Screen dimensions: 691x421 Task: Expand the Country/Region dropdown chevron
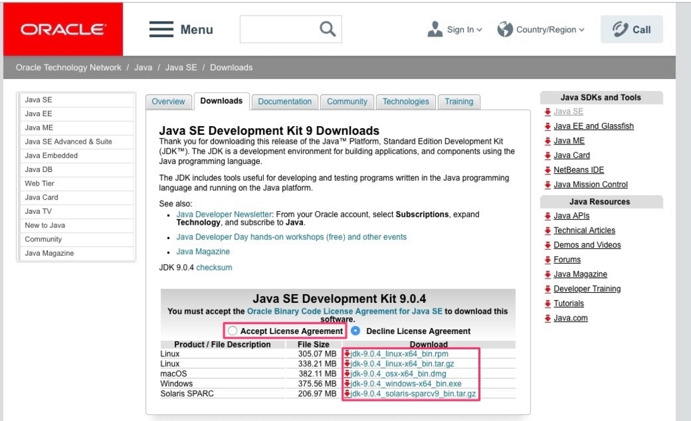[x=582, y=30]
